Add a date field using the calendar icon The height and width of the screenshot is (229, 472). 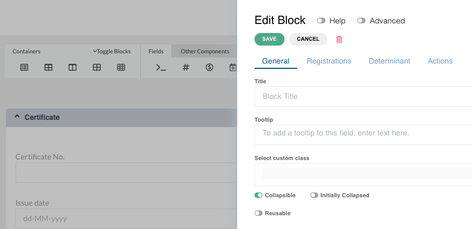click(x=233, y=68)
